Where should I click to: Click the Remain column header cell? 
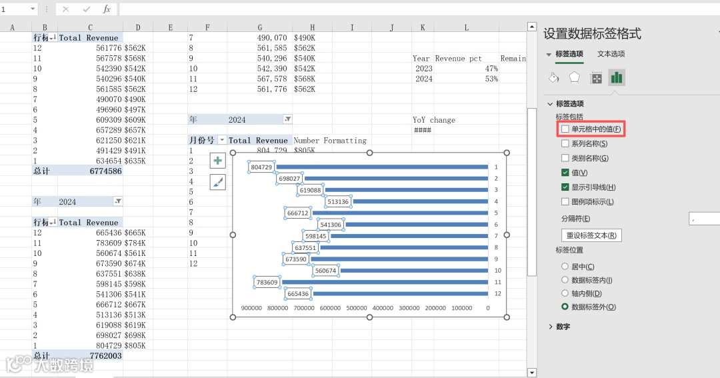click(513, 58)
